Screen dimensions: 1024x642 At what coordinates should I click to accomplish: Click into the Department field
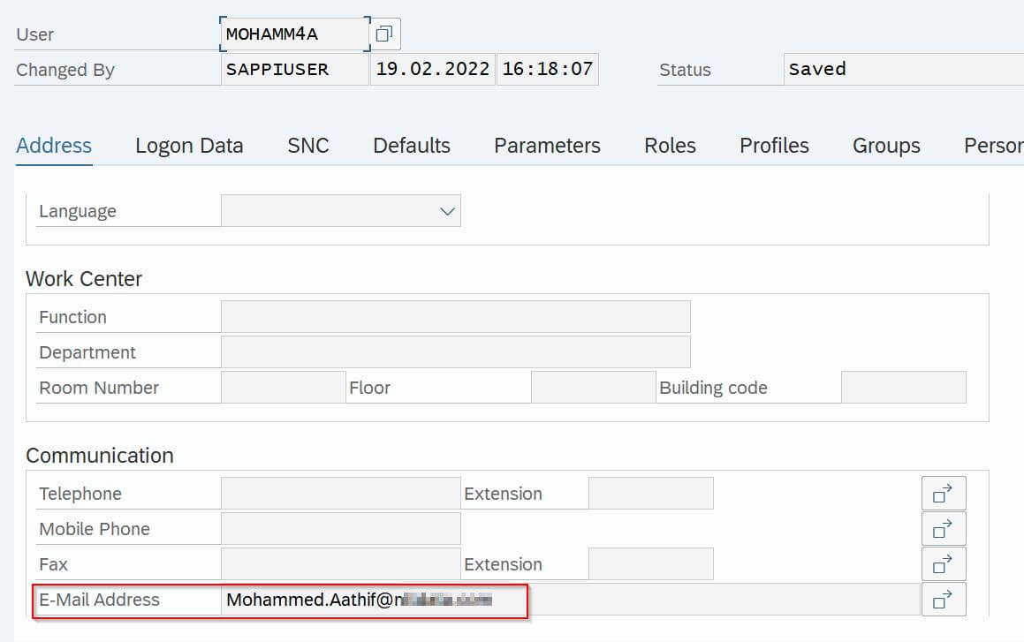pyautogui.click(x=455, y=352)
